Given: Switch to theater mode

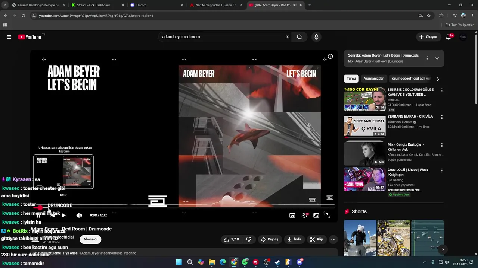Looking at the screenshot, I should 316,215.
